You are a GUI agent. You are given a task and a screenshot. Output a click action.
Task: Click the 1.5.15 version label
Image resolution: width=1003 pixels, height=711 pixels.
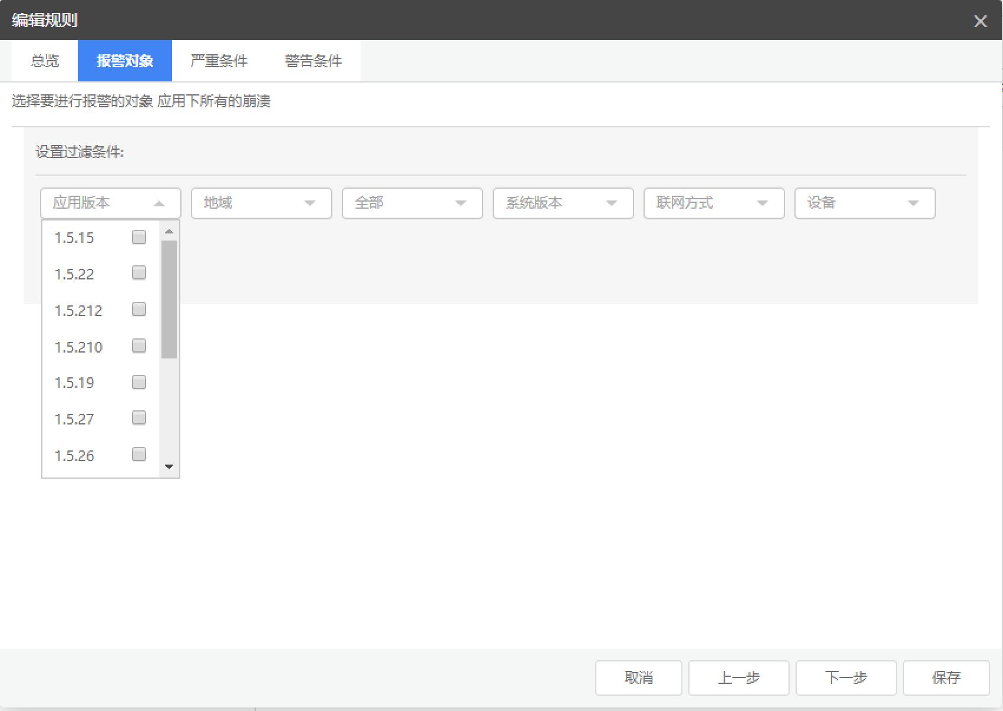tap(74, 238)
